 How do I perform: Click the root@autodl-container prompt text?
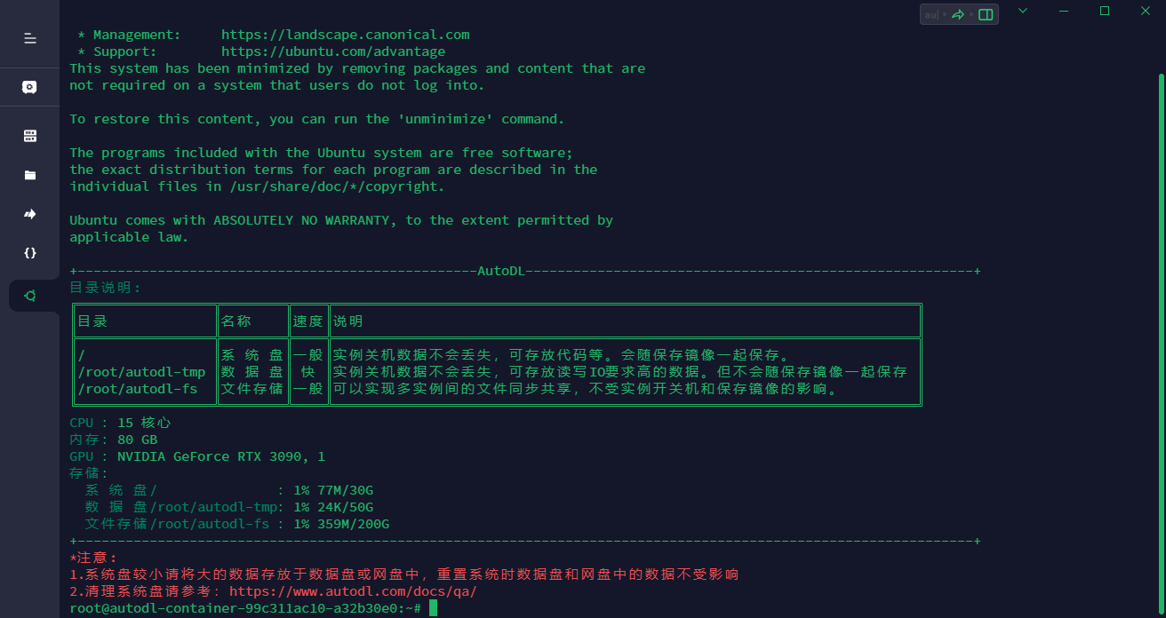(x=245, y=608)
